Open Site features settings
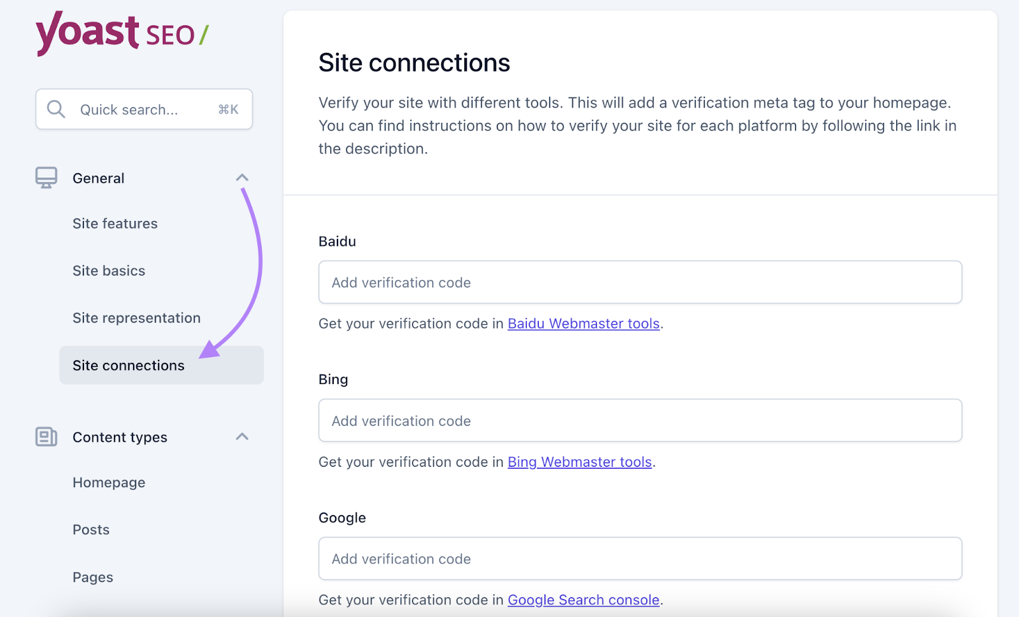The image size is (1019, 617). (115, 223)
